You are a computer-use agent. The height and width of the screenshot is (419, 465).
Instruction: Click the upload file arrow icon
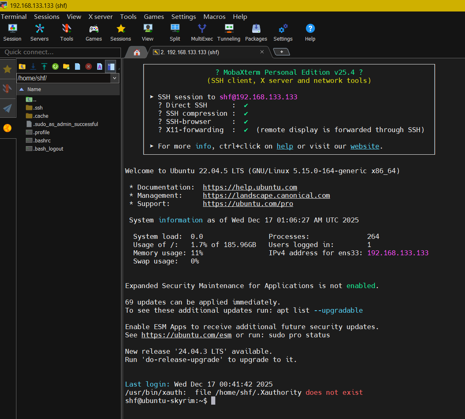click(x=44, y=66)
